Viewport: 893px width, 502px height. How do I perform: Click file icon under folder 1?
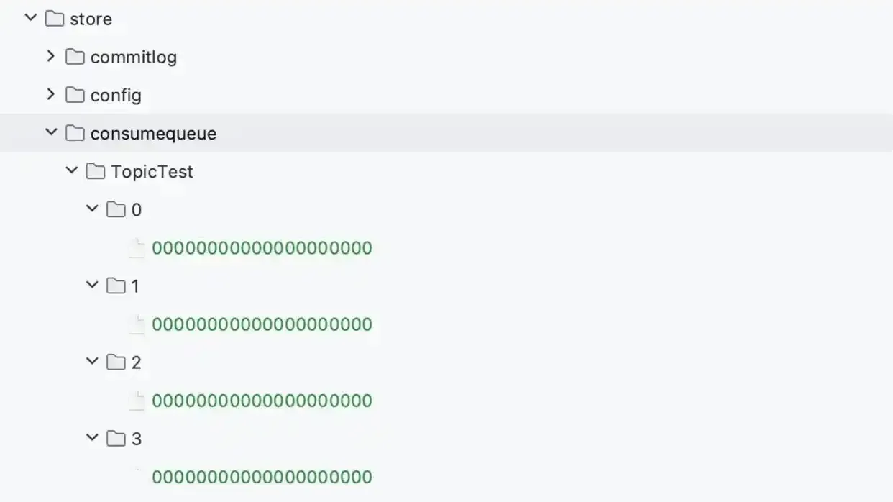(x=137, y=324)
